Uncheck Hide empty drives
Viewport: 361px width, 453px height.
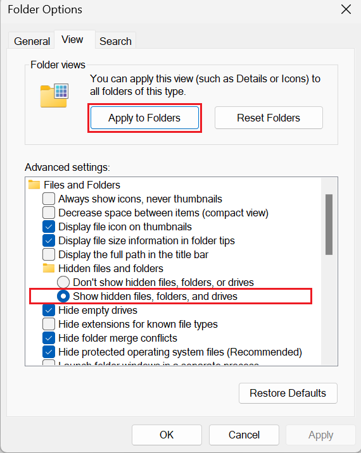click(49, 310)
